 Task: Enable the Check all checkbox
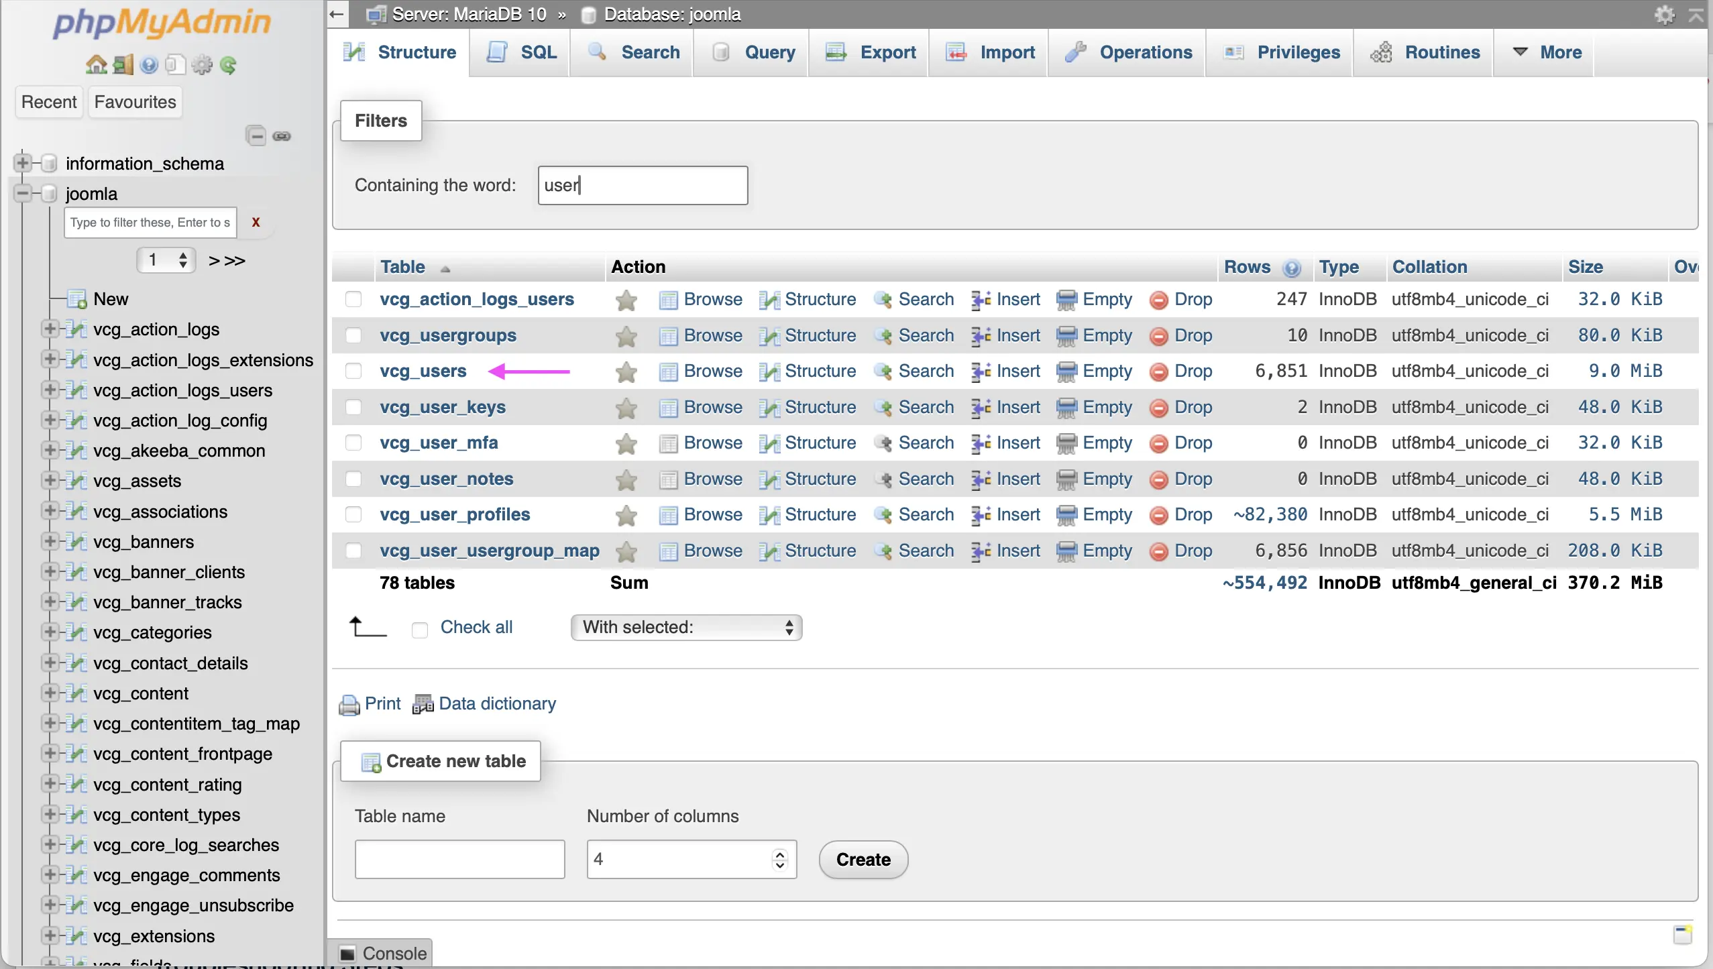coord(420,629)
